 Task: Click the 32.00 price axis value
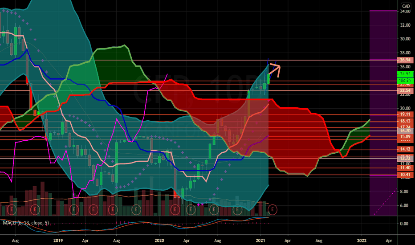click(405, 25)
